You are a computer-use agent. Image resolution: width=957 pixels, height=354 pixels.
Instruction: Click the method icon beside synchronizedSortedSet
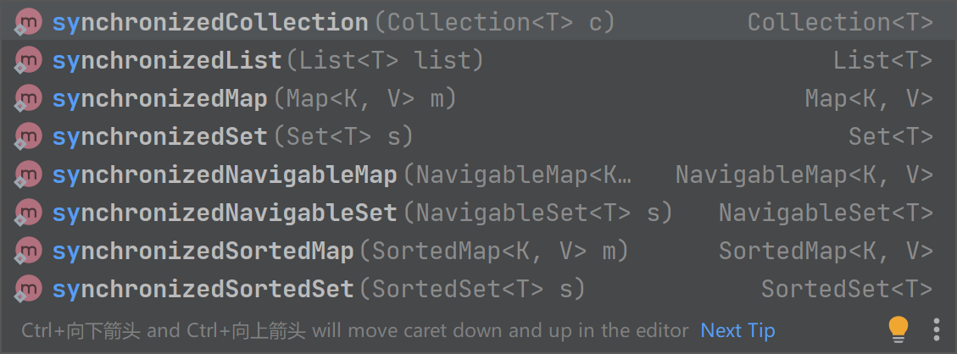point(27,289)
